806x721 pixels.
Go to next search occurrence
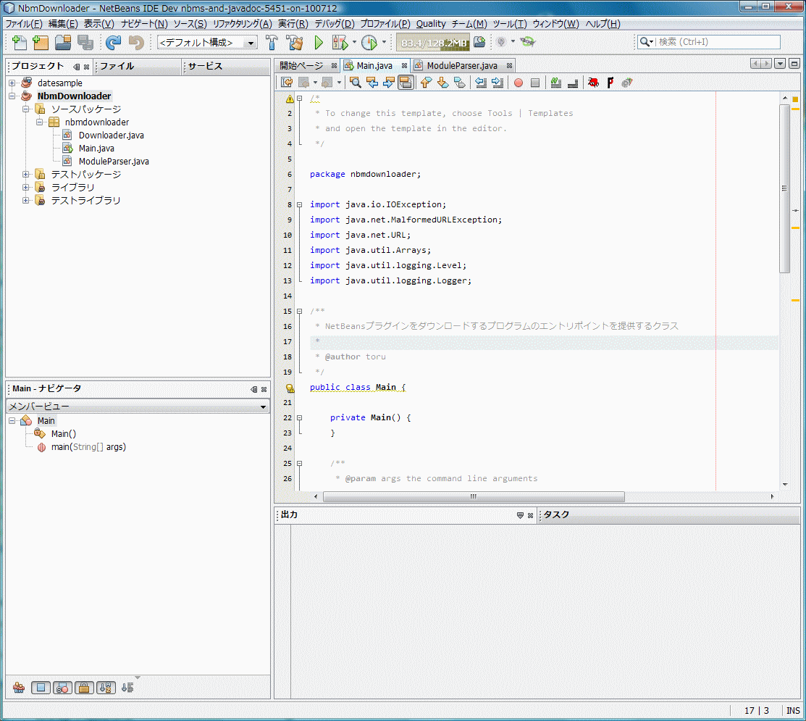tap(389, 83)
